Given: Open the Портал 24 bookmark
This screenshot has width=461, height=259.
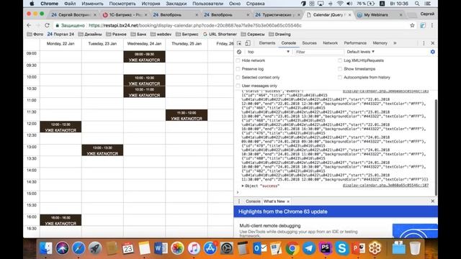Looking at the screenshot, I should click(x=61, y=35).
